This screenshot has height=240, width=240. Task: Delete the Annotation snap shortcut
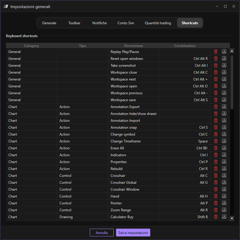[216, 127]
